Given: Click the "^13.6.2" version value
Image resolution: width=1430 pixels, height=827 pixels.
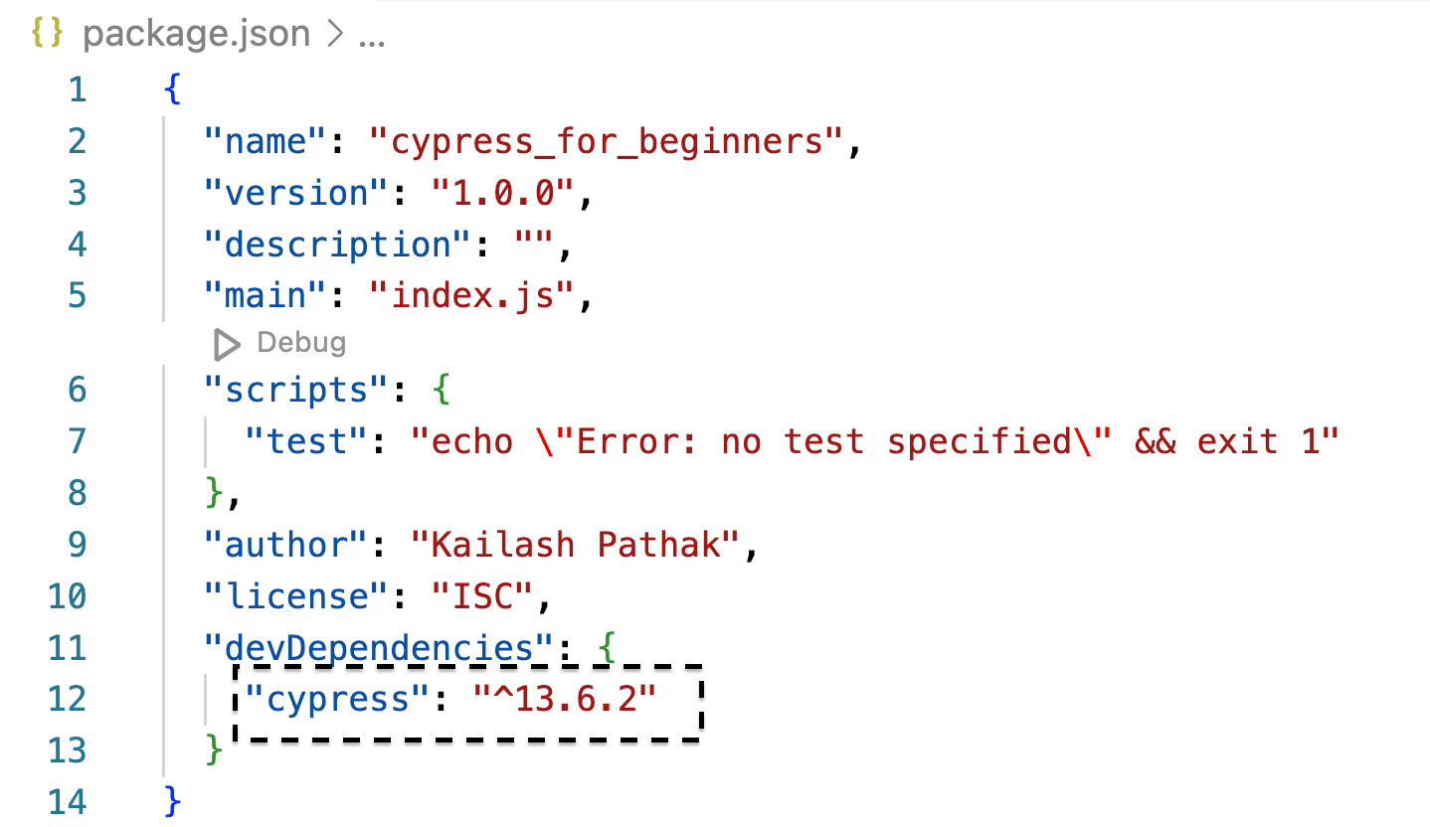Looking at the screenshot, I should 564,699.
